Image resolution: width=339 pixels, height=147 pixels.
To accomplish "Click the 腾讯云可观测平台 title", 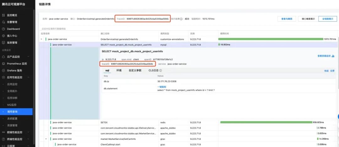I will coord(13,4).
